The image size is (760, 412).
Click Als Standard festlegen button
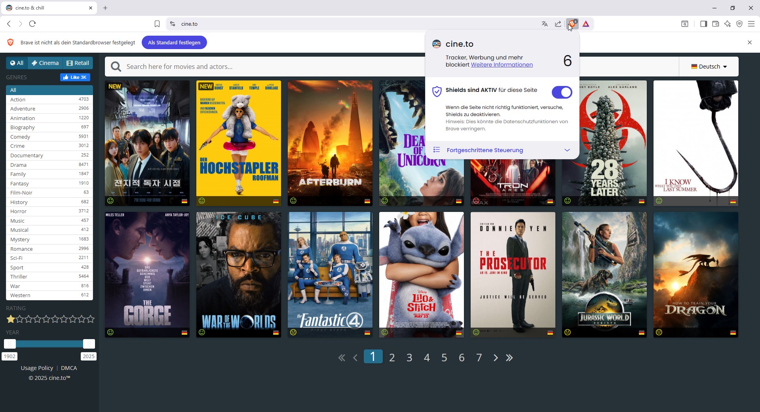pos(174,42)
